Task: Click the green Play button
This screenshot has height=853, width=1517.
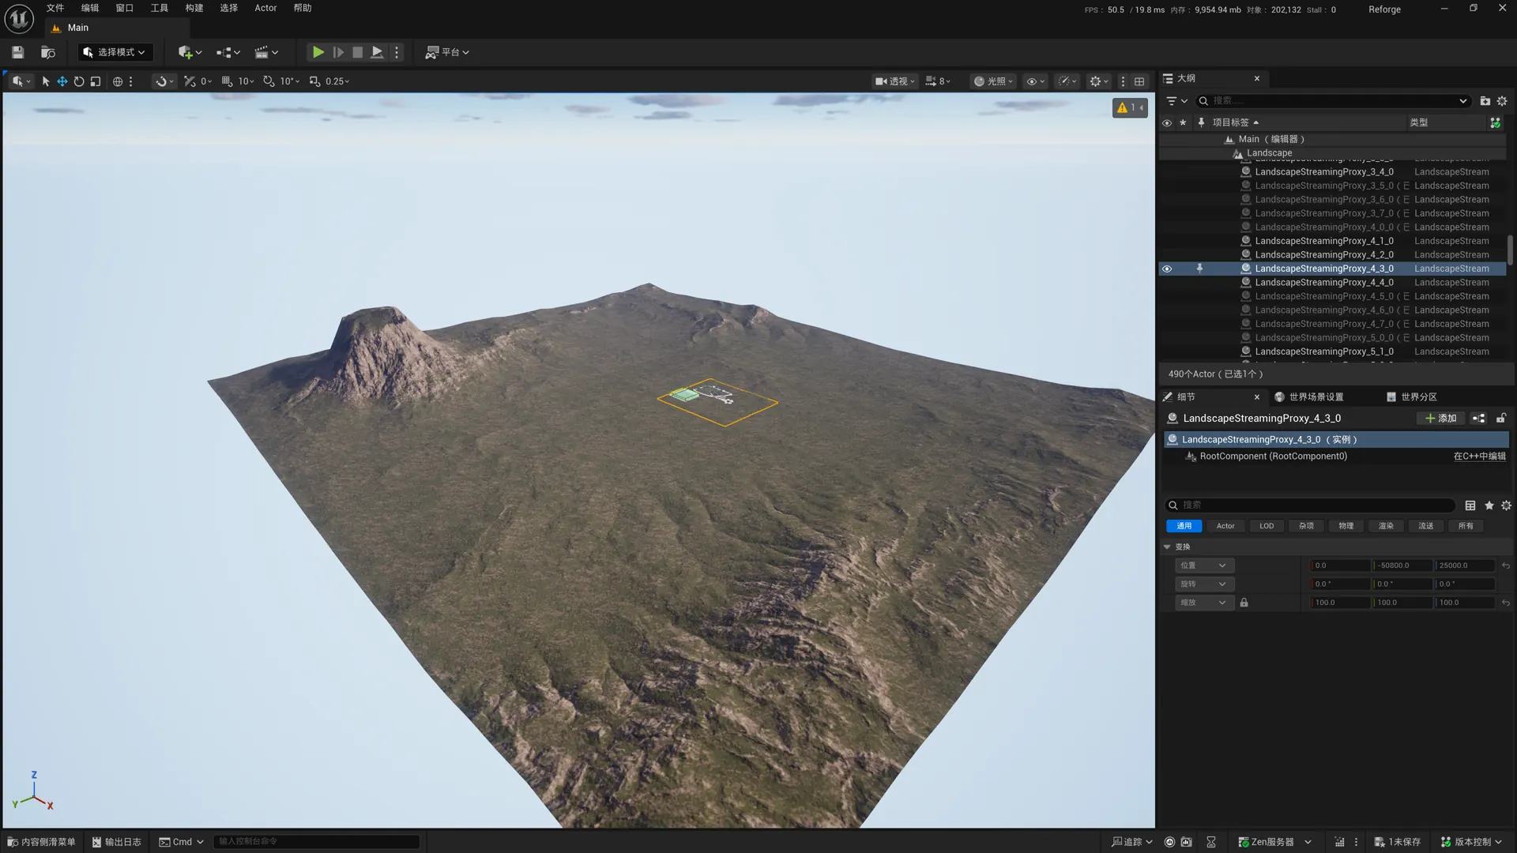Action: click(318, 52)
